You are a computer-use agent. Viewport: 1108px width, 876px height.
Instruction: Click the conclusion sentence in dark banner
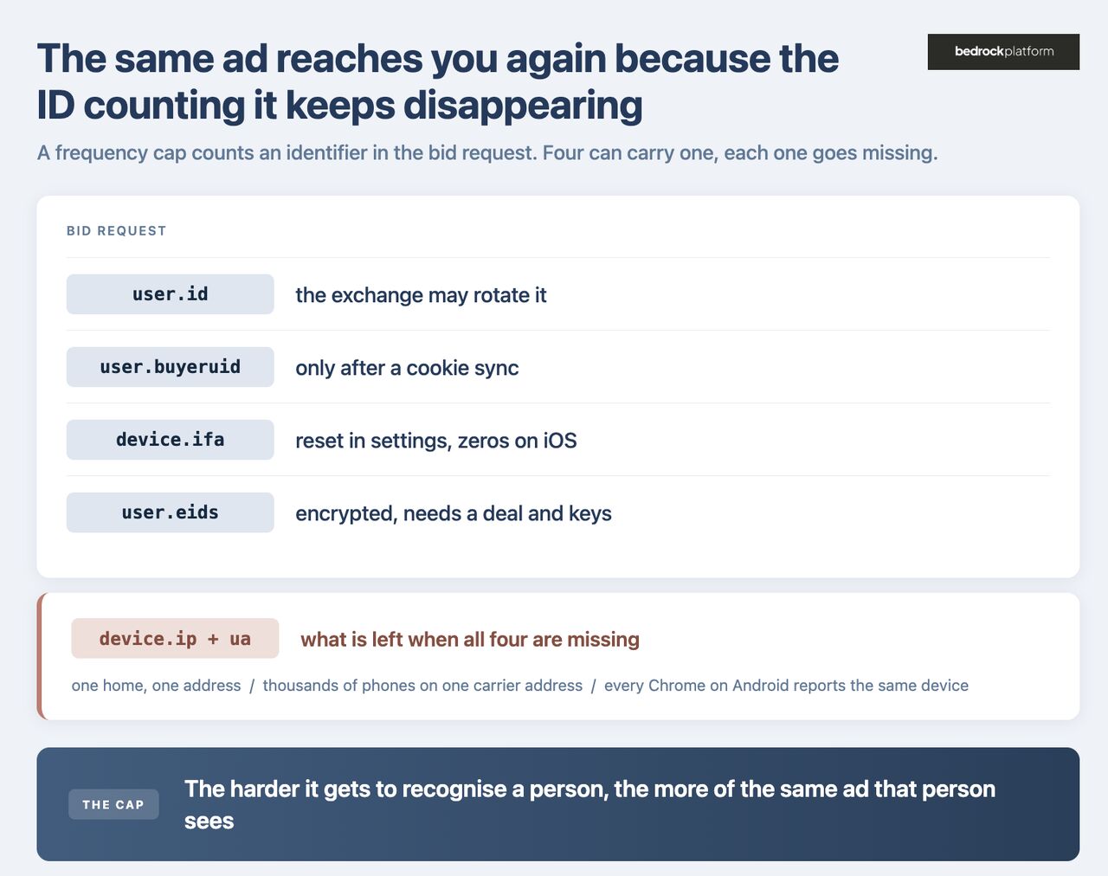click(589, 804)
